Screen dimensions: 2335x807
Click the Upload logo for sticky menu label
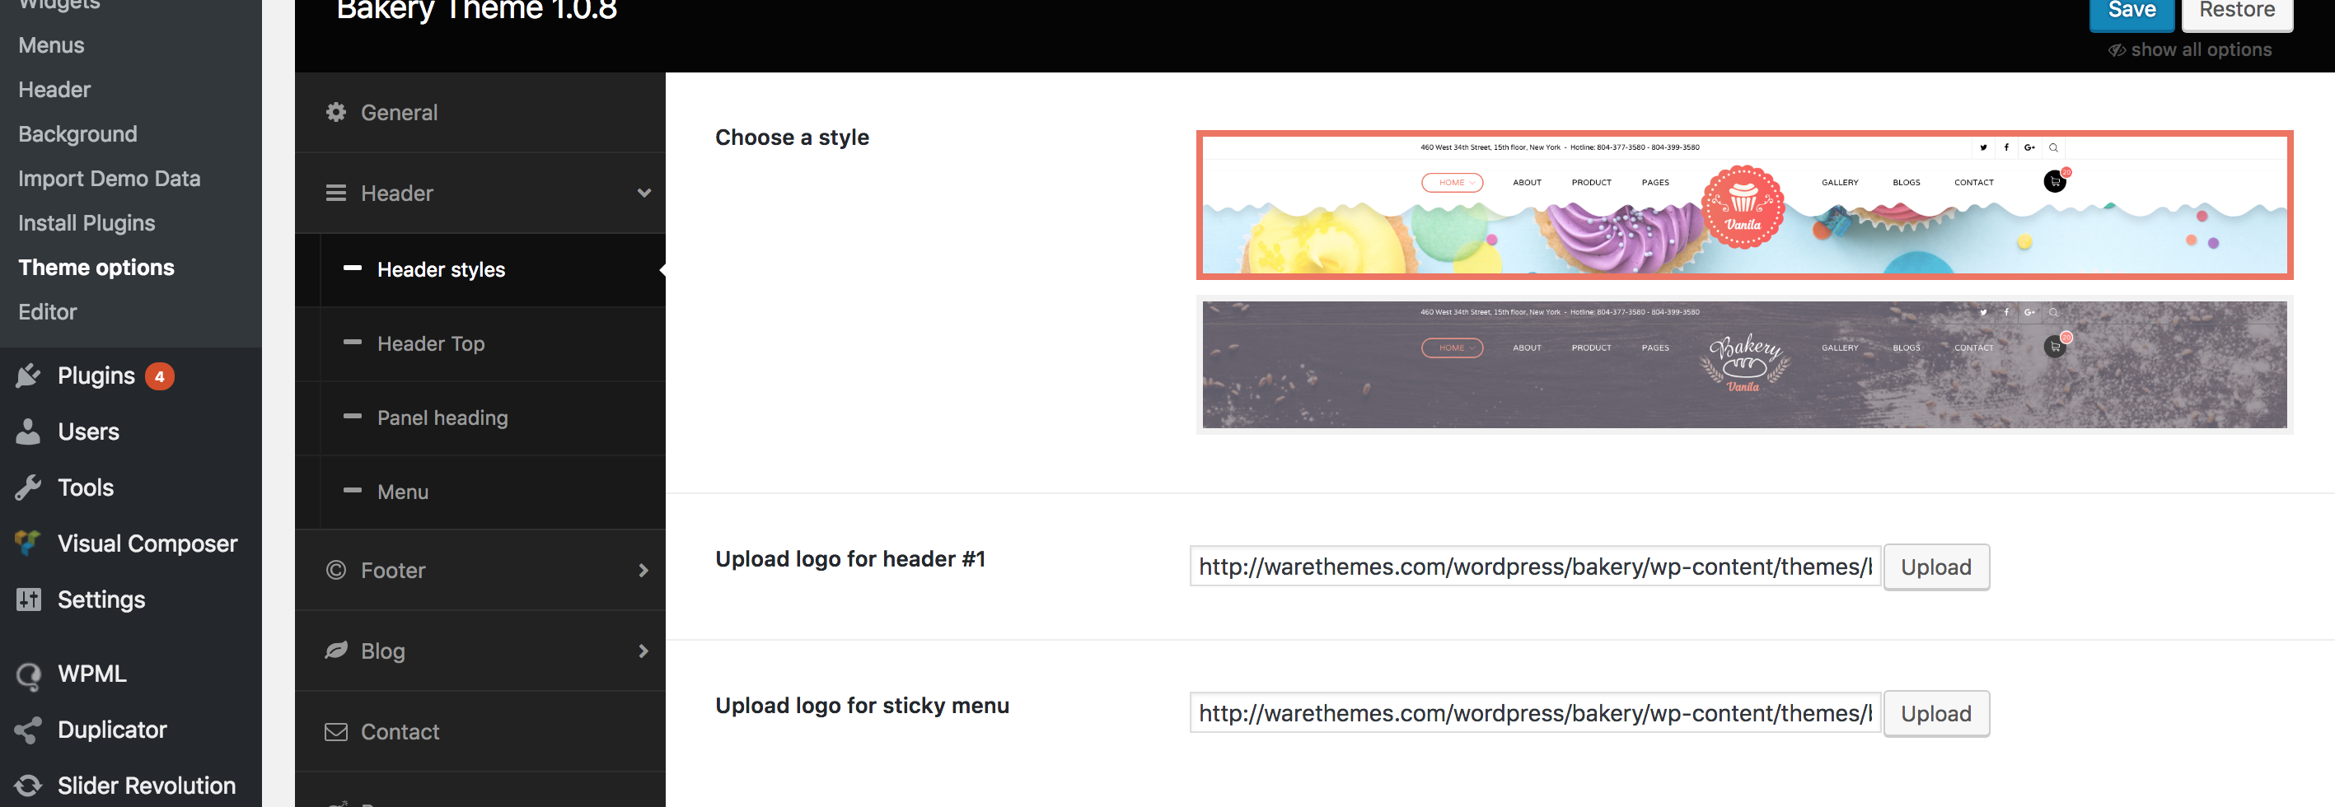862,706
